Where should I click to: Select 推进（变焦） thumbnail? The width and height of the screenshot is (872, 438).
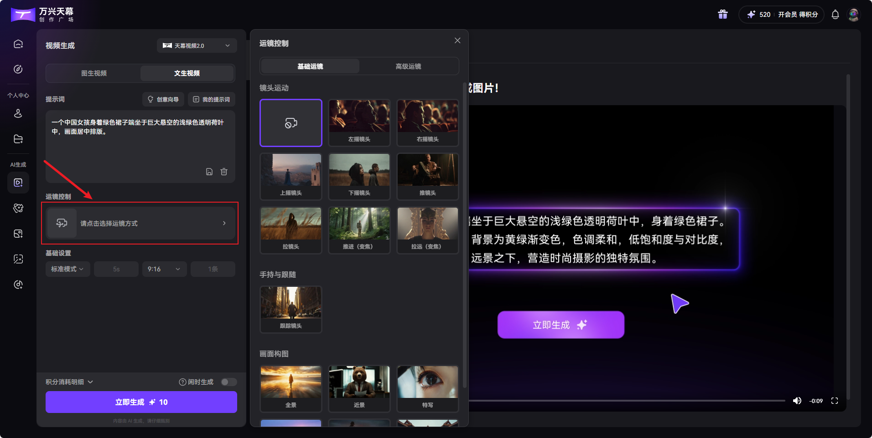[x=359, y=230]
